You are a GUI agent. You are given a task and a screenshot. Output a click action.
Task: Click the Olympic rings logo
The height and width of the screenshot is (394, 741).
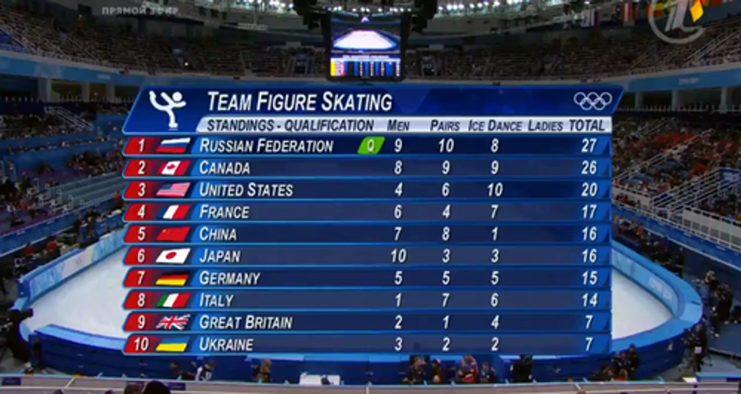(x=592, y=100)
